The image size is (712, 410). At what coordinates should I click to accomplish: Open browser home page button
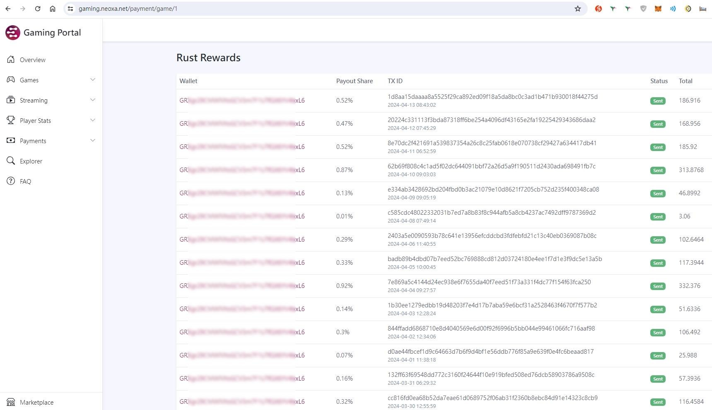53,9
